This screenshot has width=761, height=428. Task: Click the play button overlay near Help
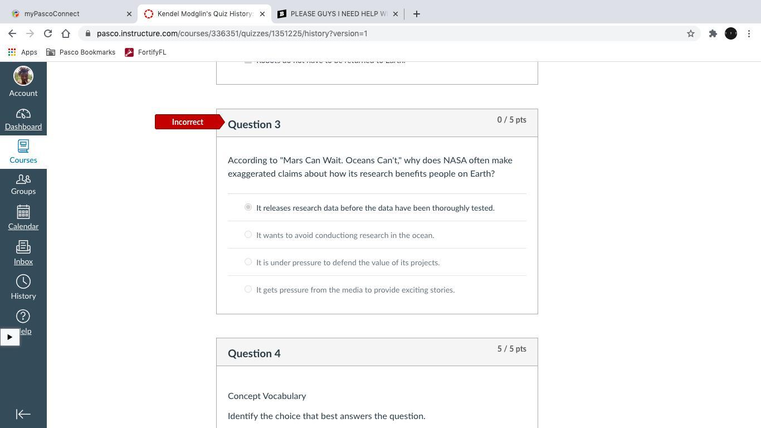tap(10, 337)
